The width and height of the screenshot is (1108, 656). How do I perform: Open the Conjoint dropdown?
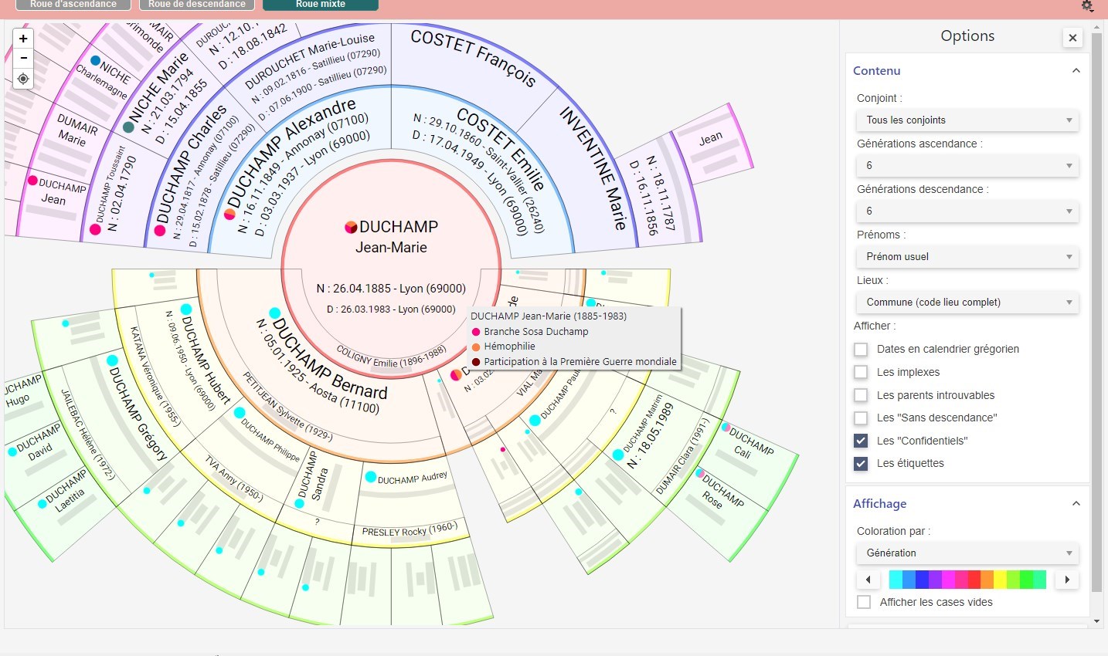point(967,120)
